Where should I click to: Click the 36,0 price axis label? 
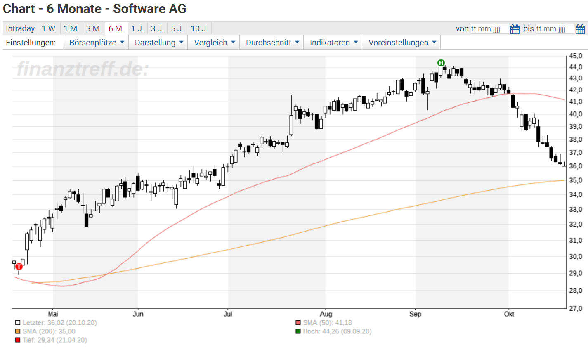(x=576, y=166)
